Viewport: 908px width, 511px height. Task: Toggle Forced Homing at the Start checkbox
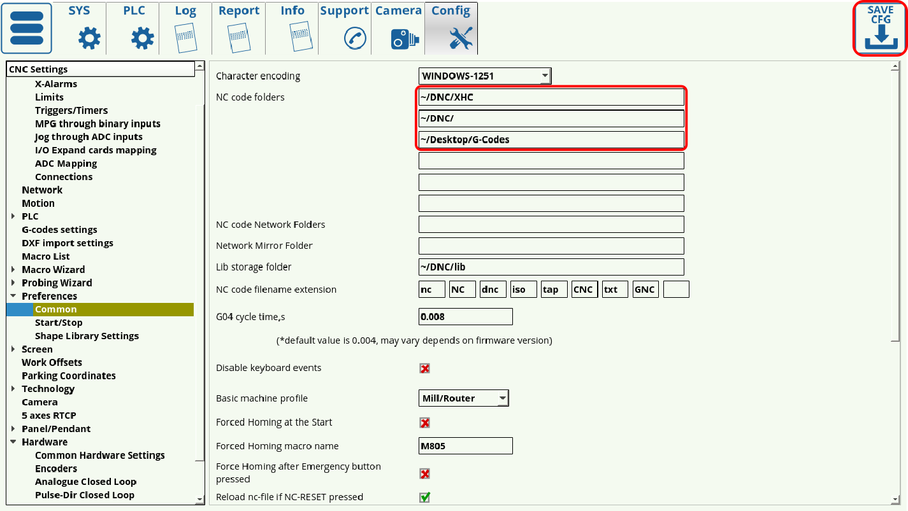[425, 423]
